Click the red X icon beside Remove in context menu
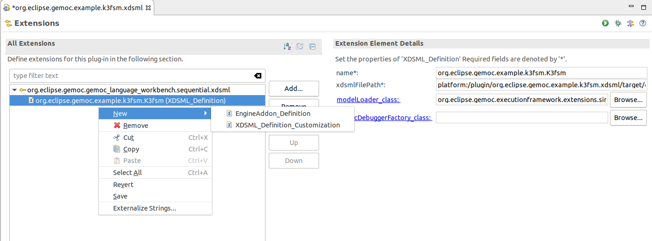Screen dimensions: 652x241 pyautogui.click(x=117, y=126)
